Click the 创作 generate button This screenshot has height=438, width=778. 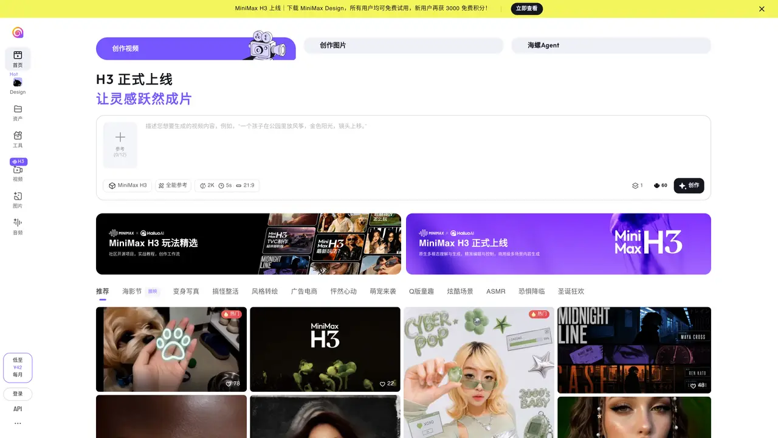689,186
